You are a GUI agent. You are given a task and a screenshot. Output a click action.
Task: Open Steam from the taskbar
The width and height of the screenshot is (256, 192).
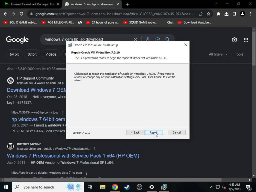(x=127, y=187)
